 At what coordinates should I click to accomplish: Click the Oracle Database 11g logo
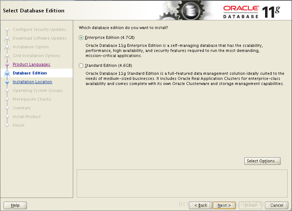(x=252, y=12)
